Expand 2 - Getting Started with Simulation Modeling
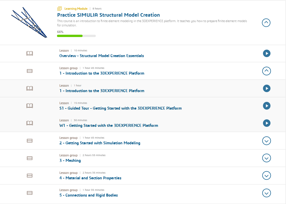 (266, 141)
